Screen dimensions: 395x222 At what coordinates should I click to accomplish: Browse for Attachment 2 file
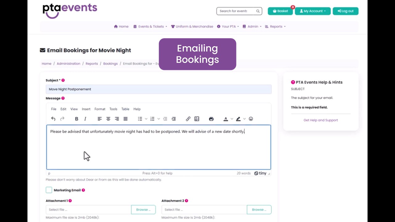pyautogui.click(x=259, y=210)
